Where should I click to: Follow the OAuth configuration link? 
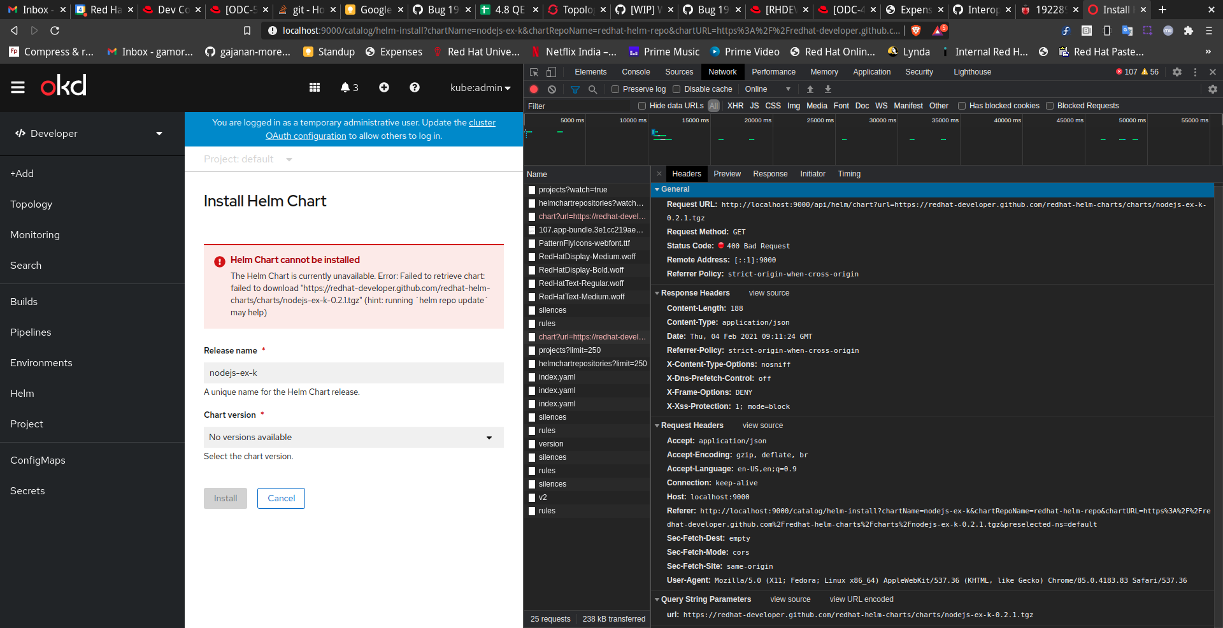click(306, 136)
